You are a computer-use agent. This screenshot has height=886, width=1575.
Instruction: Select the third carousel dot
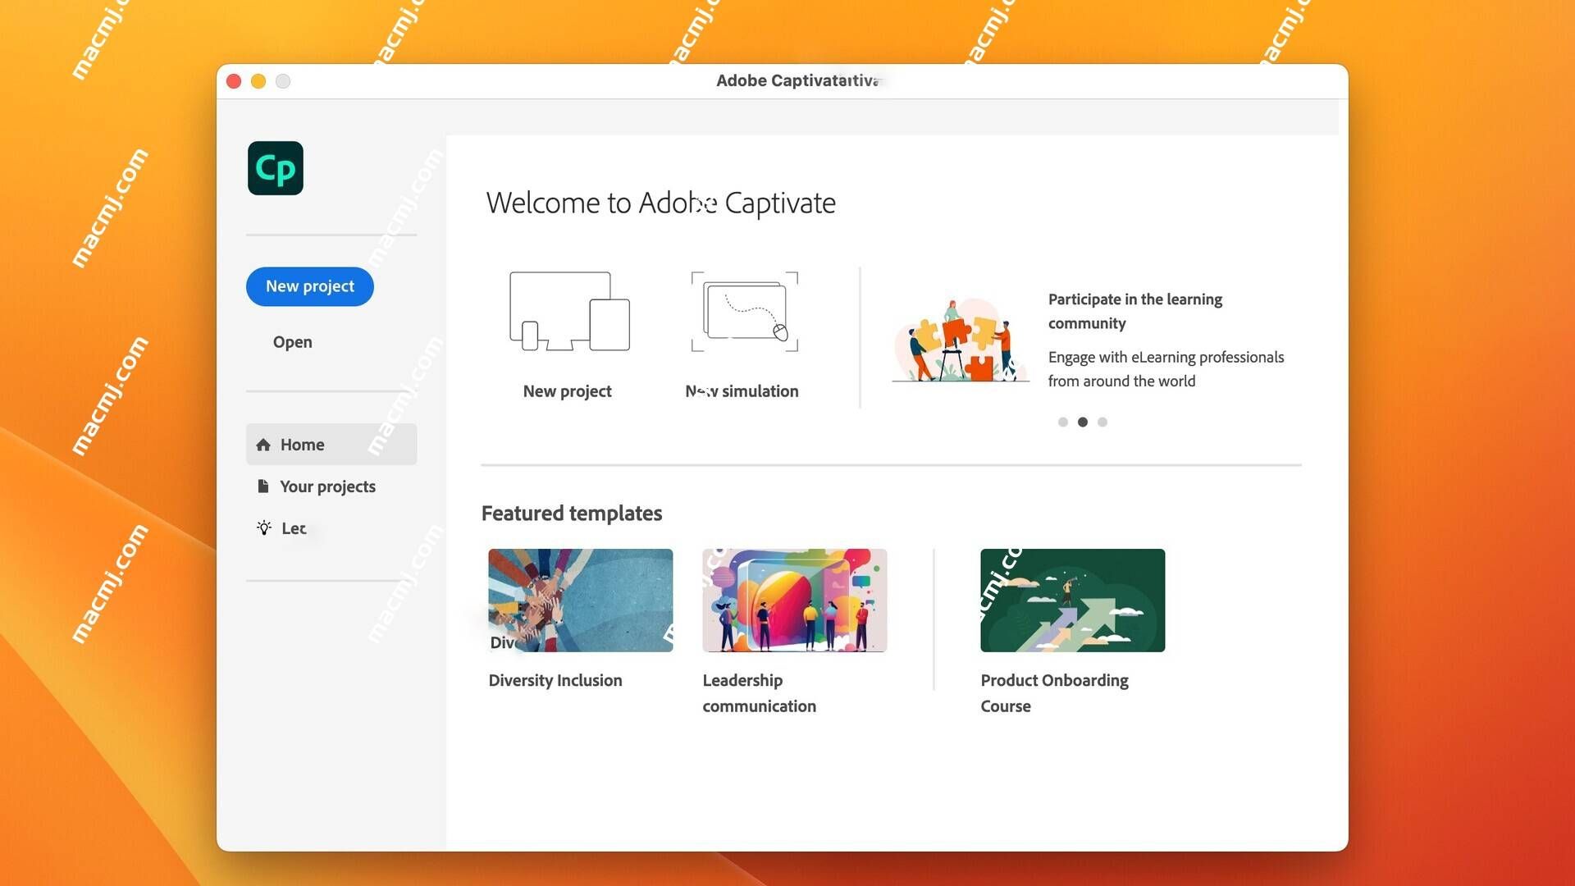tap(1102, 422)
